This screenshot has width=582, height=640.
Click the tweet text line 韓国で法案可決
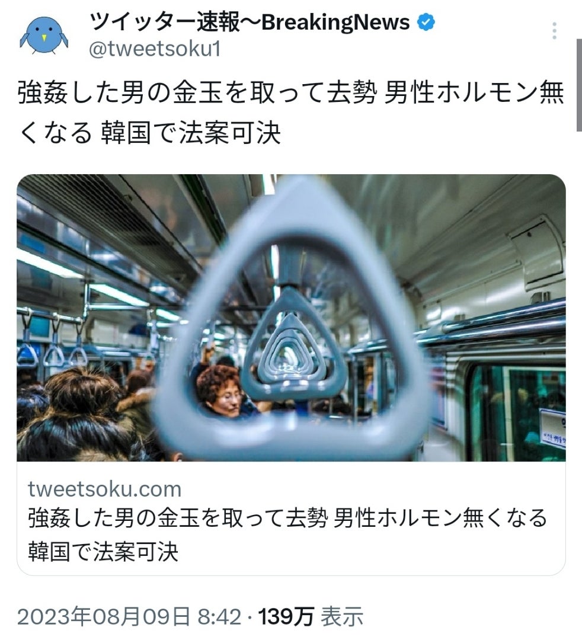[x=191, y=133]
